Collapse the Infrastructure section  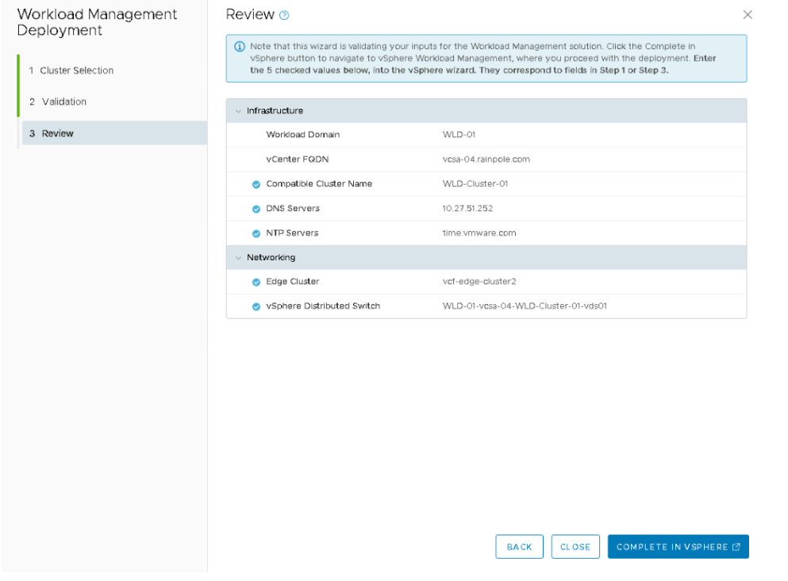click(x=238, y=111)
